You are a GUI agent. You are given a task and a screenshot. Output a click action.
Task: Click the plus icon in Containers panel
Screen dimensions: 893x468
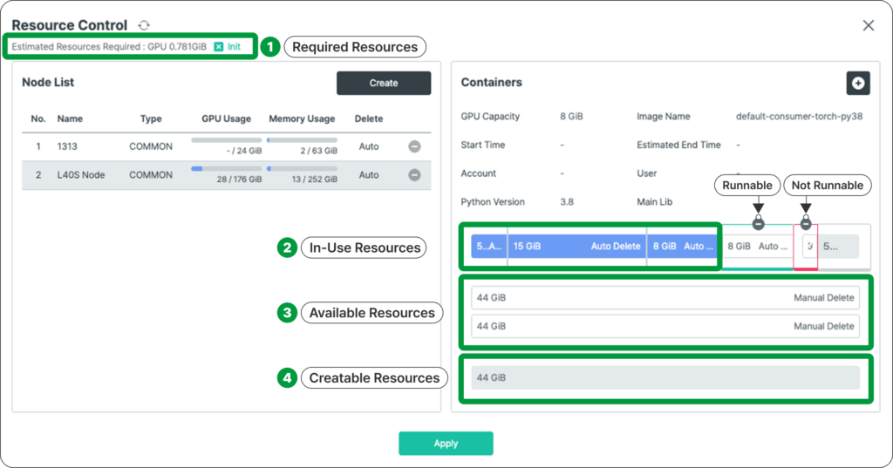(857, 83)
